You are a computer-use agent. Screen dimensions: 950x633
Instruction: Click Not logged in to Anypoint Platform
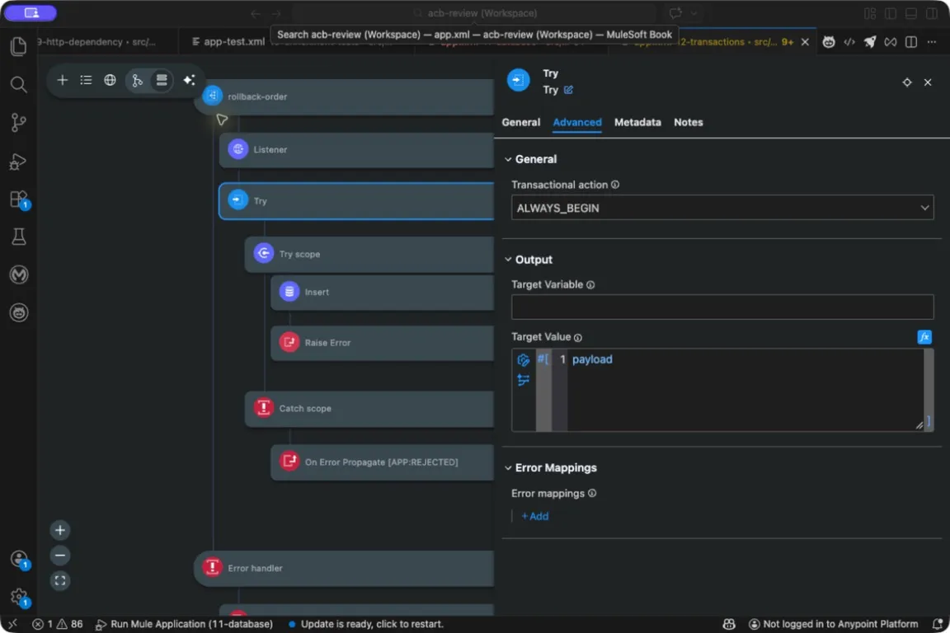click(x=834, y=624)
